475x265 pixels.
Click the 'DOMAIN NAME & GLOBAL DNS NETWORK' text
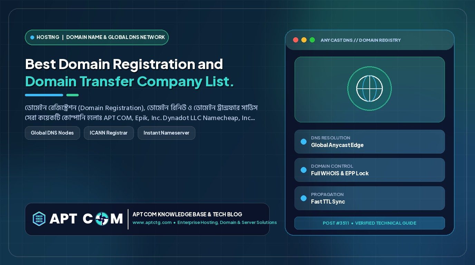pos(116,37)
